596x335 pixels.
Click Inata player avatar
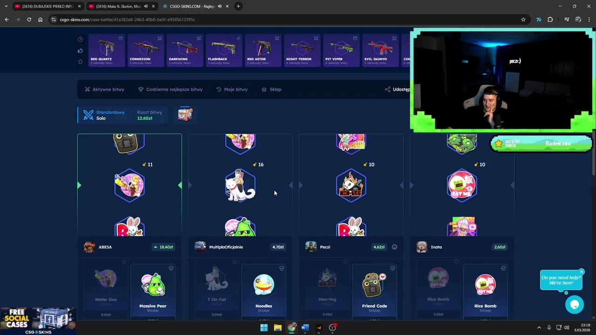(x=422, y=247)
